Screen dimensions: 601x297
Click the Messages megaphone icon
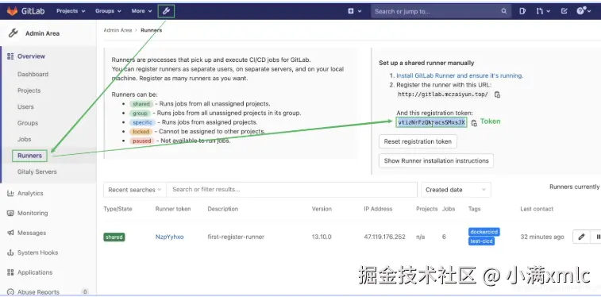point(10,233)
